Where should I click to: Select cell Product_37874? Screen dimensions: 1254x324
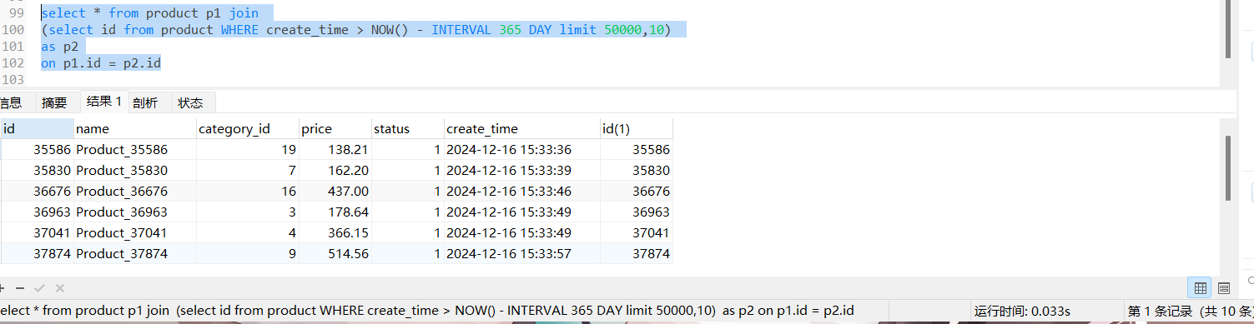point(134,253)
